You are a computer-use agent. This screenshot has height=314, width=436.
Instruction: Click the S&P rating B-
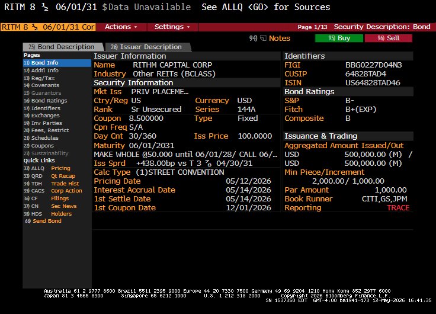pos(350,100)
